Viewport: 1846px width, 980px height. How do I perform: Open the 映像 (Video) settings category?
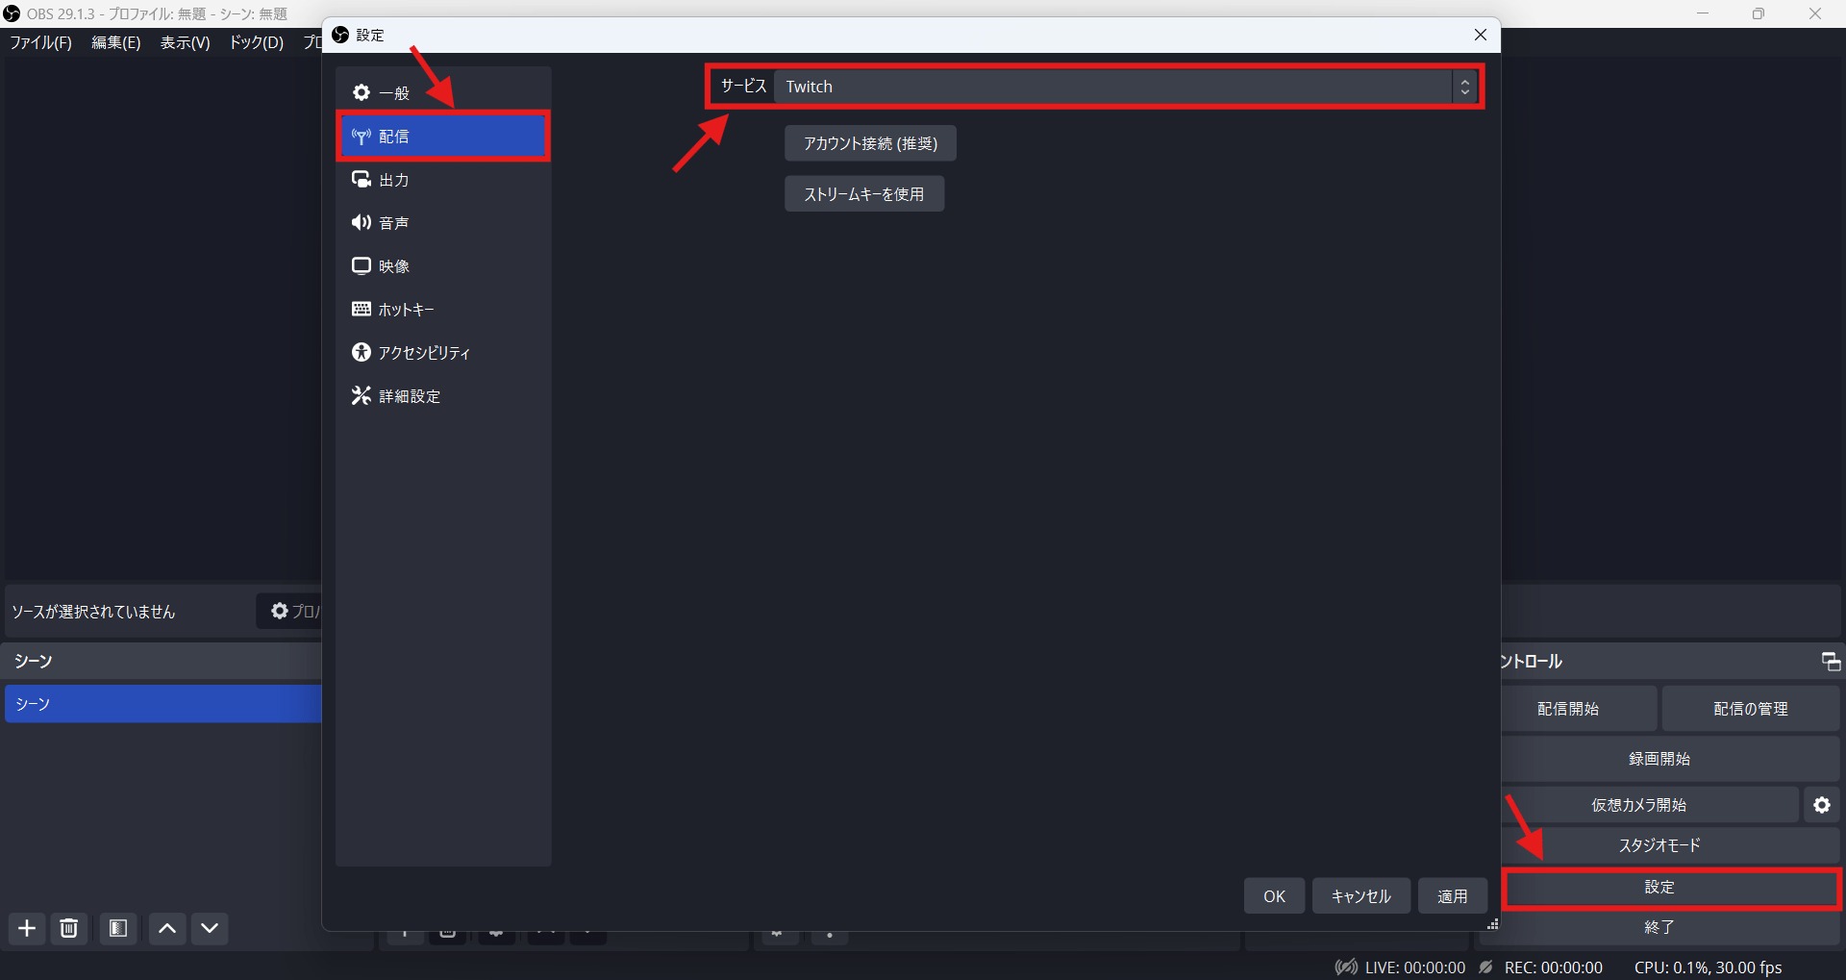442,266
